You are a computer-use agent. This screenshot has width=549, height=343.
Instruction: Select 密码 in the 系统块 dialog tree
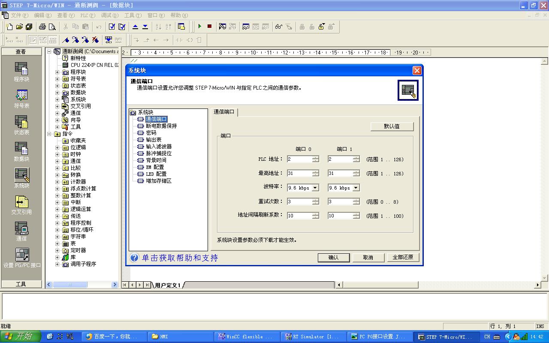[151, 133]
